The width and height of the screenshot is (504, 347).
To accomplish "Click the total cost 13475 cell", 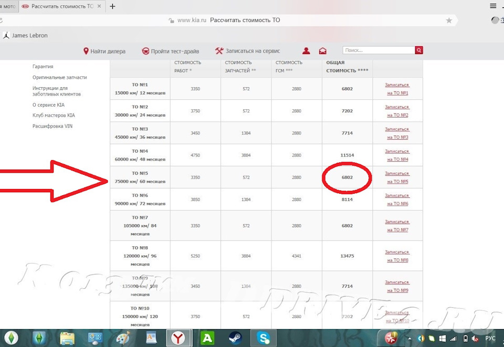I will click(347, 256).
